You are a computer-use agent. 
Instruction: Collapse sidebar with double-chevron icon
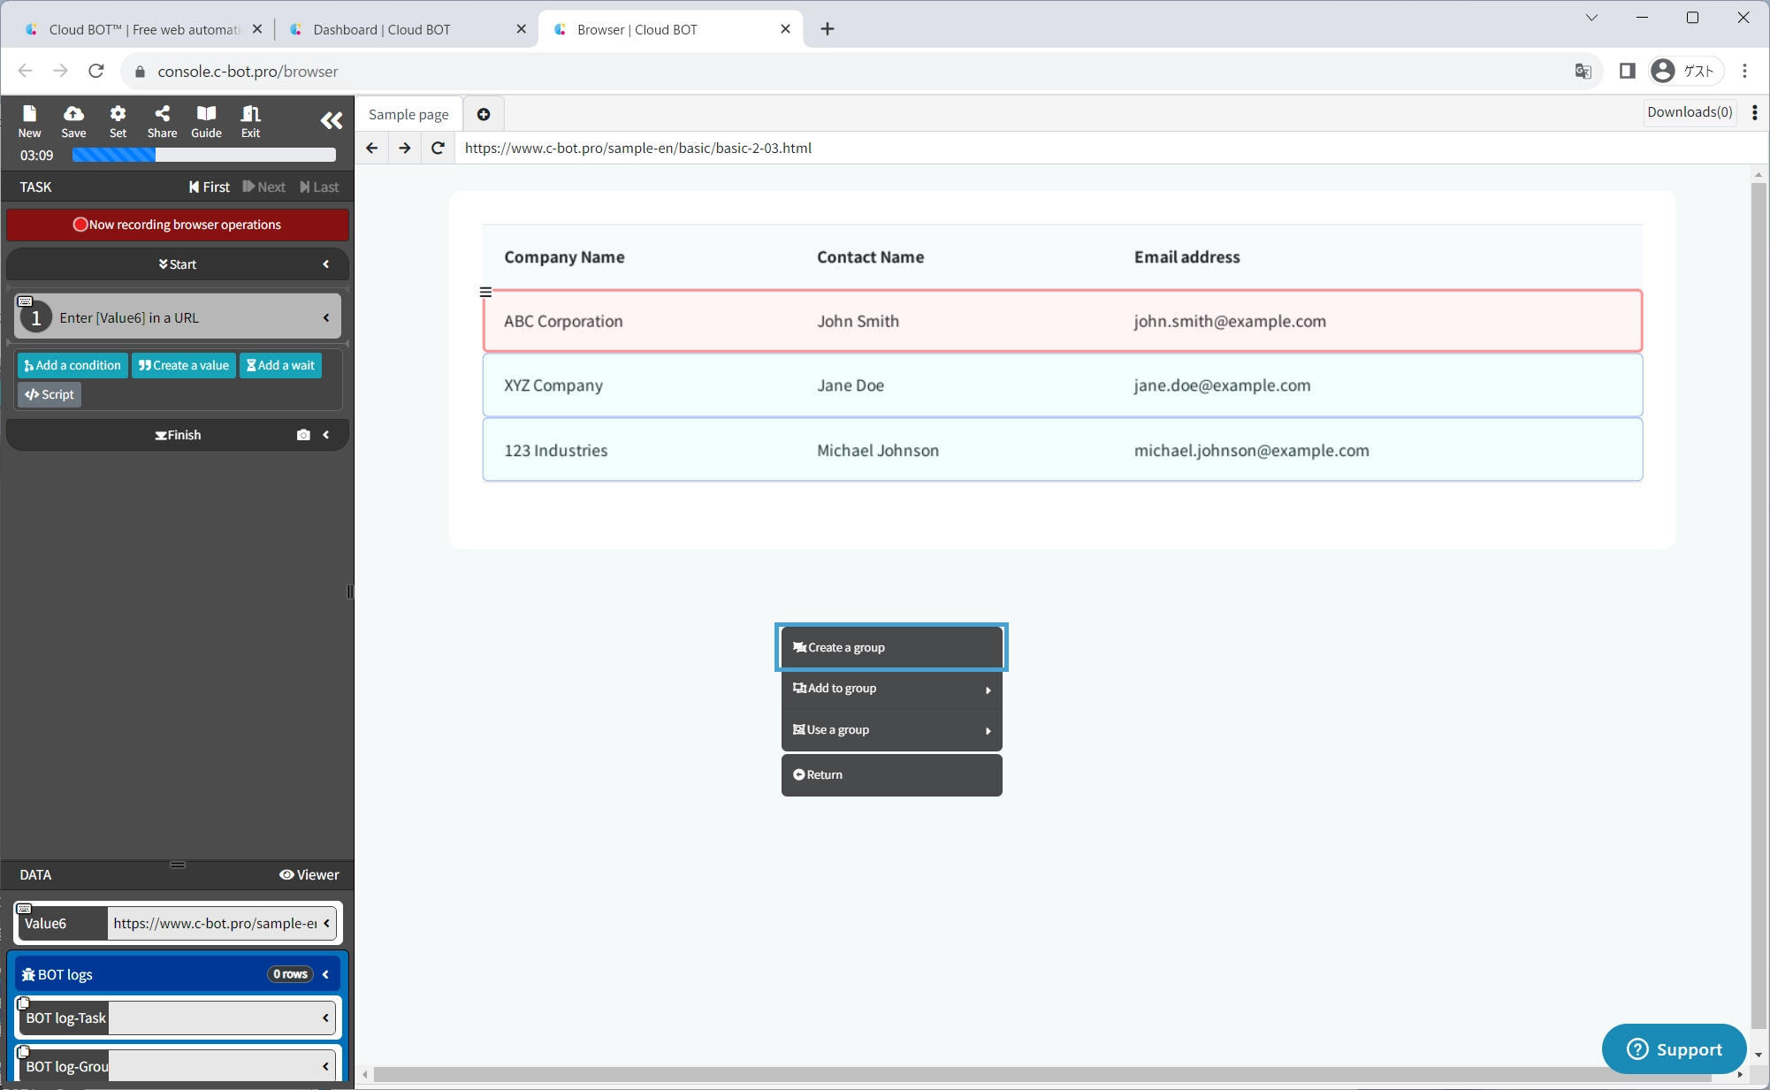pos(331,121)
